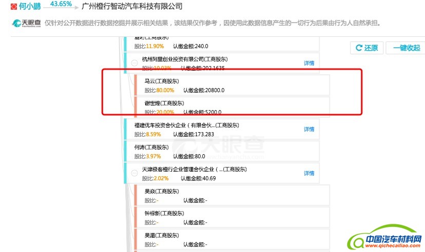
Task: Open 详情 for 杭州阿里创业投资有限公司
Action: [x=308, y=63]
